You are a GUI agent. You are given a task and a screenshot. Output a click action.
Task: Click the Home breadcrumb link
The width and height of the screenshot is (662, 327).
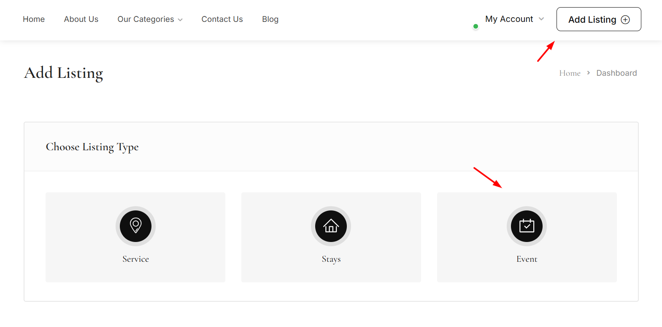[x=570, y=73]
